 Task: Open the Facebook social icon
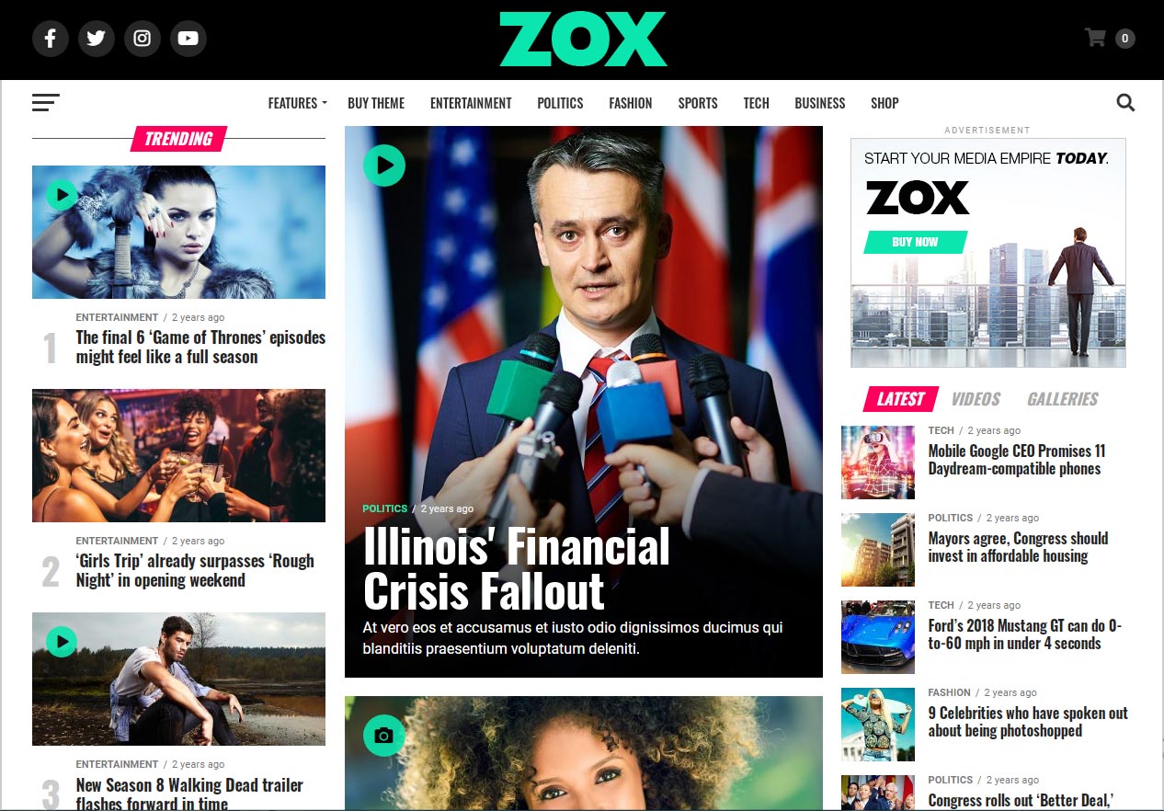pos(51,39)
